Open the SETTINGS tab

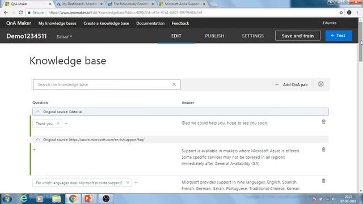[x=253, y=36]
